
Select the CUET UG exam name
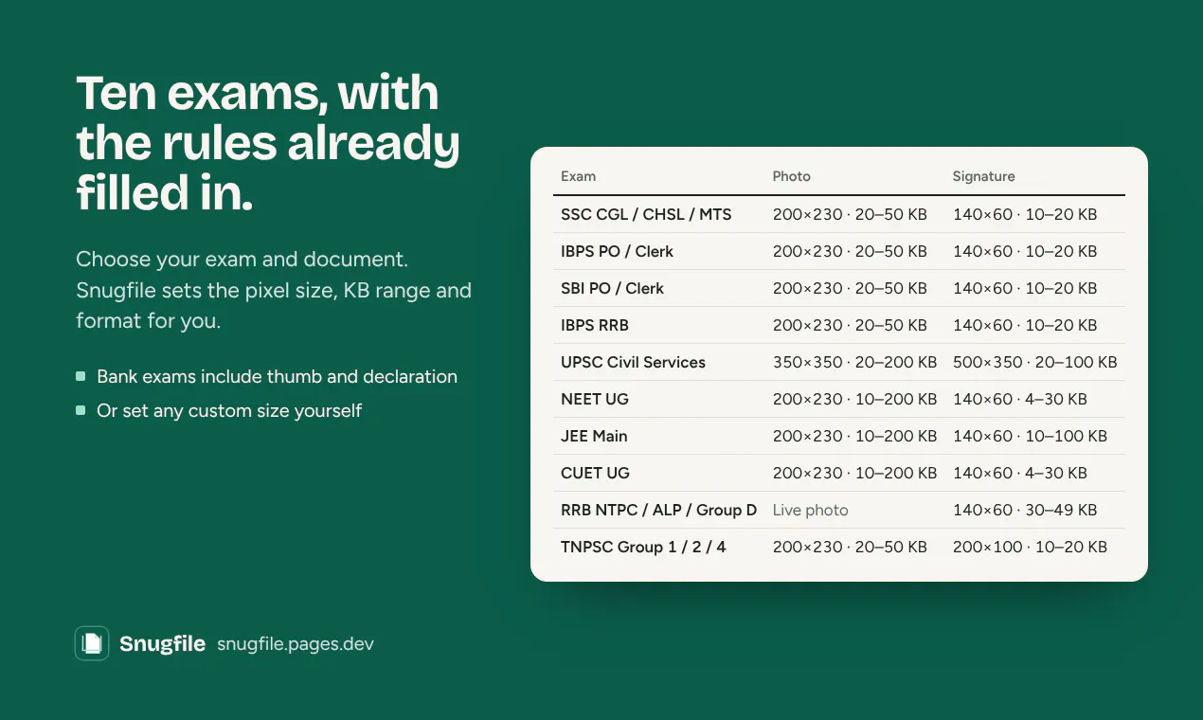pyautogui.click(x=595, y=473)
